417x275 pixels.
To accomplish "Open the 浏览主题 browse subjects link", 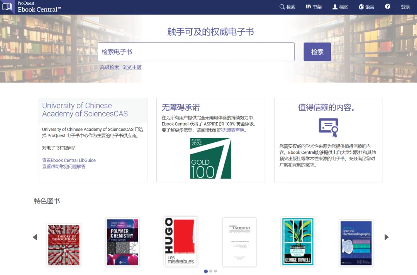I will [x=132, y=67].
